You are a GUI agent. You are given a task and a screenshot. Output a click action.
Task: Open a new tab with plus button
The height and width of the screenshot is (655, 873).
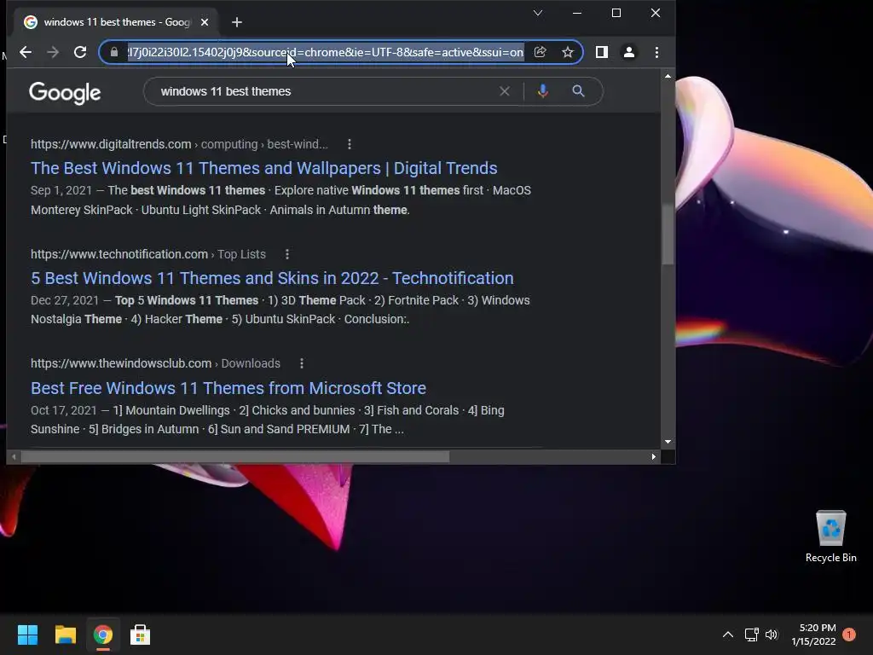[237, 22]
